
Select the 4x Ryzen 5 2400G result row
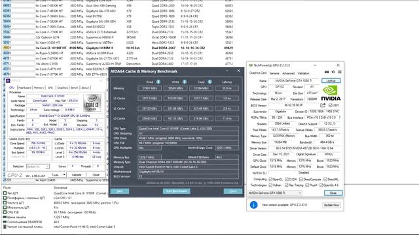click(x=118, y=53)
